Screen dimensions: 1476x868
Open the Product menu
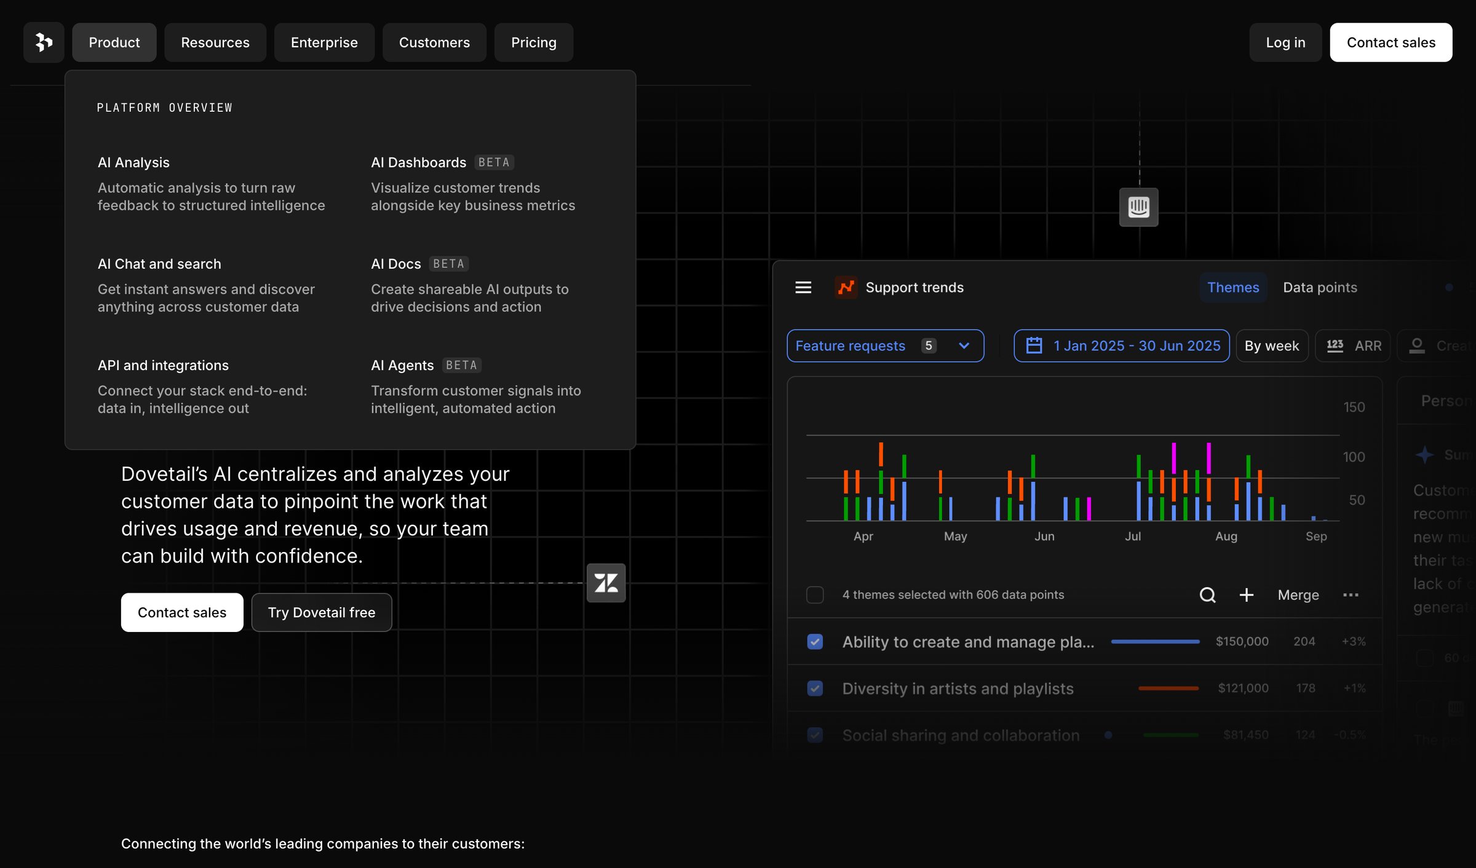coord(114,42)
